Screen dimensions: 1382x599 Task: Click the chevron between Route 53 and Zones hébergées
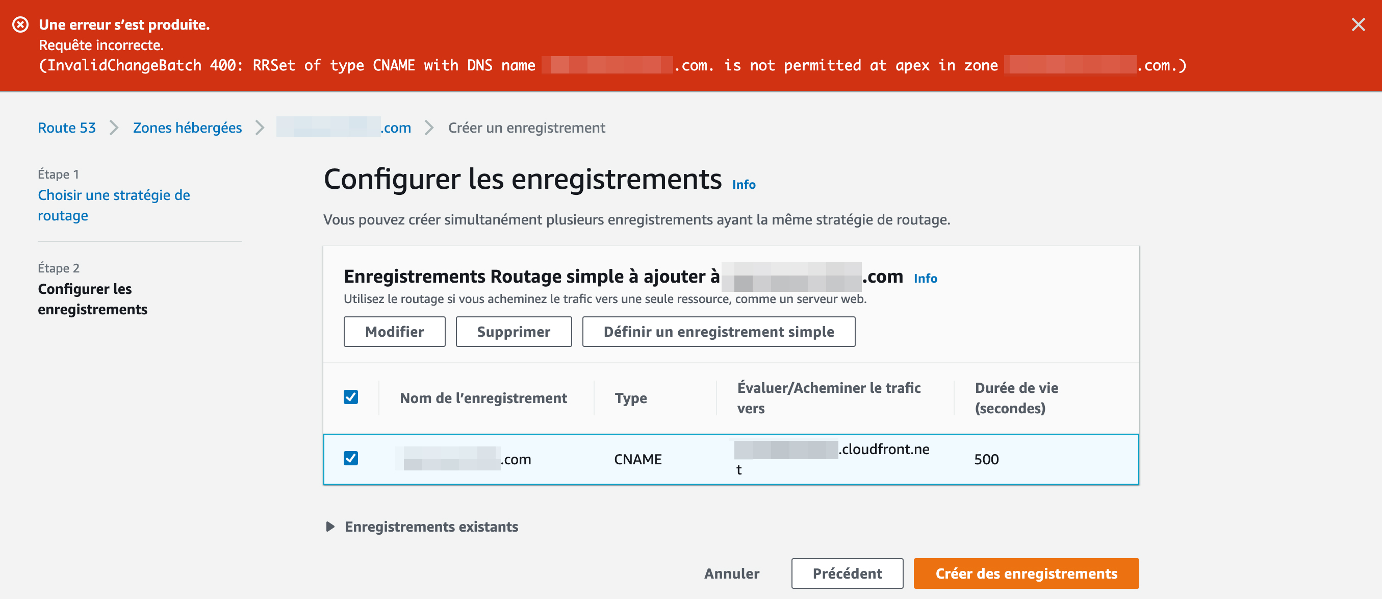coord(114,128)
